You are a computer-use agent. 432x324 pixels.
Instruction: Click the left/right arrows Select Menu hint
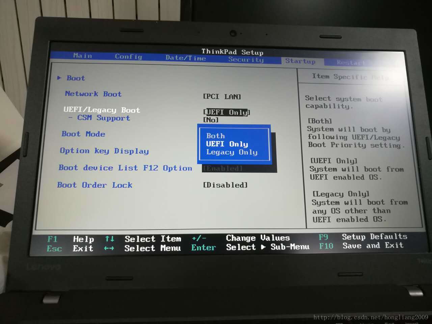(142, 248)
